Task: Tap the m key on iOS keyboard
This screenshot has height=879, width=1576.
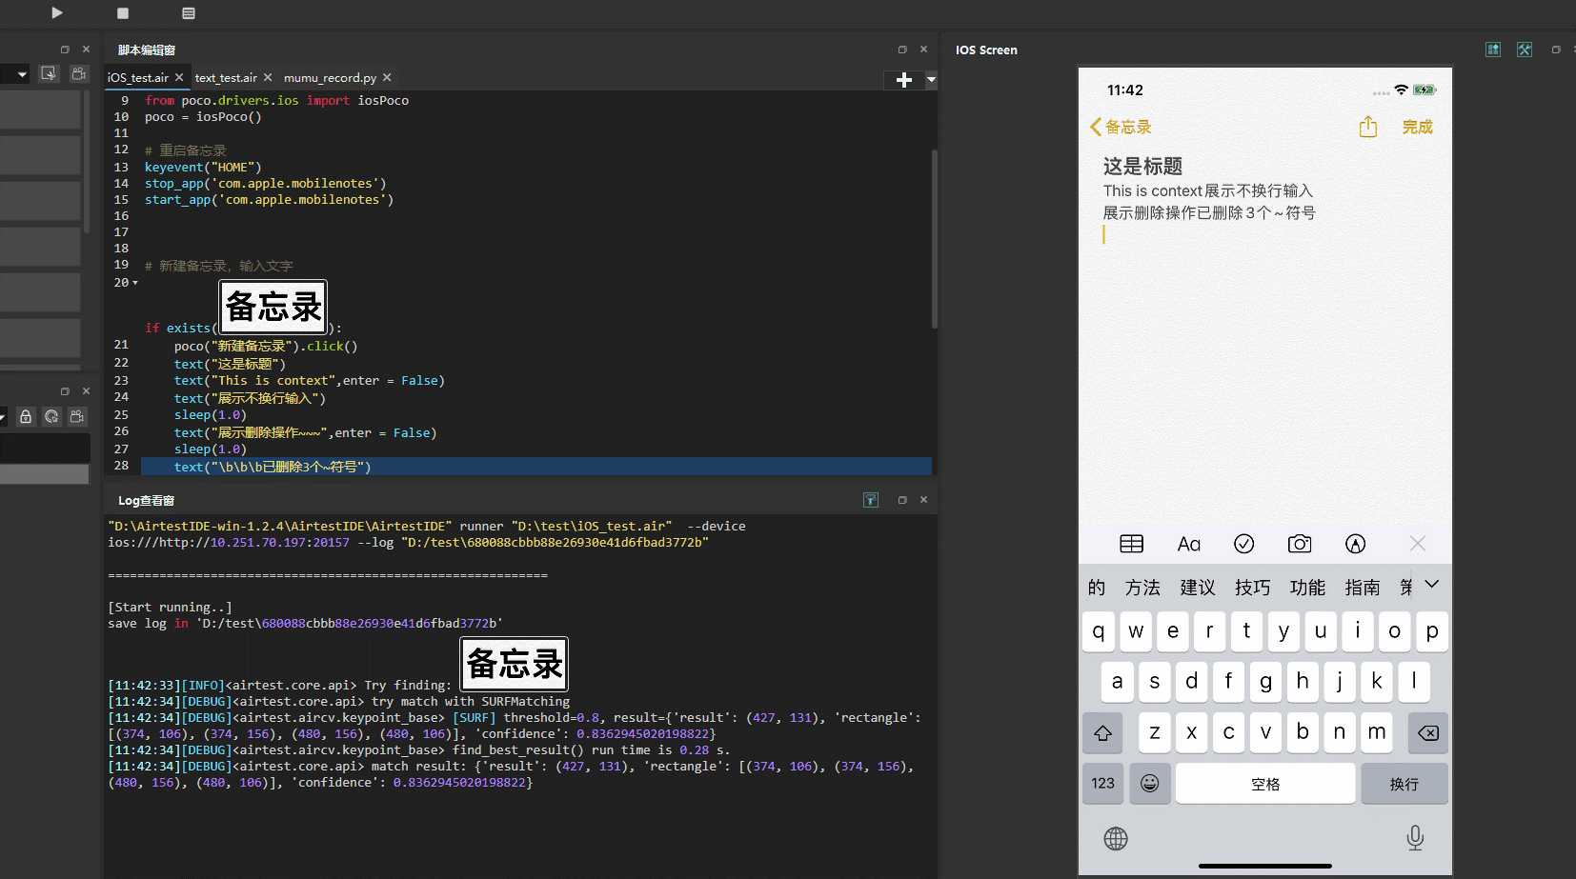Action: point(1377,732)
